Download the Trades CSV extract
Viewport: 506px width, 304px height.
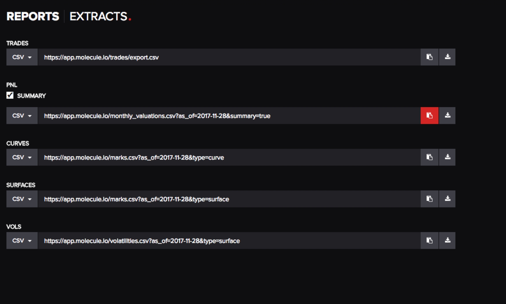(447, 57)
